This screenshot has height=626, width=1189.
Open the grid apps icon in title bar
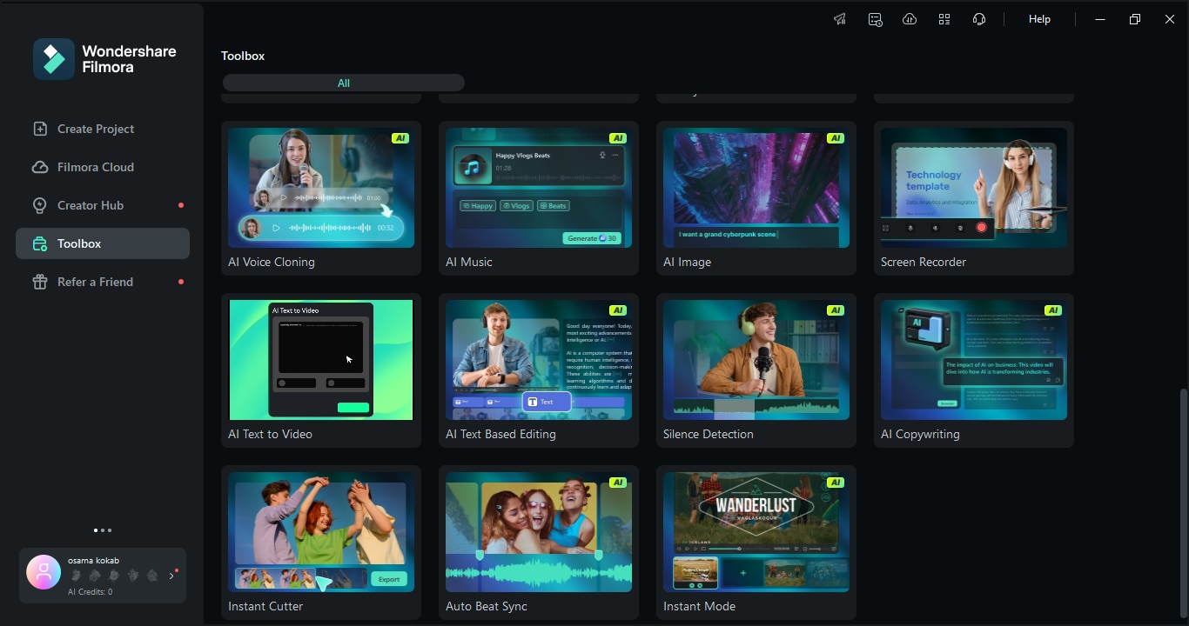(944, 19)
